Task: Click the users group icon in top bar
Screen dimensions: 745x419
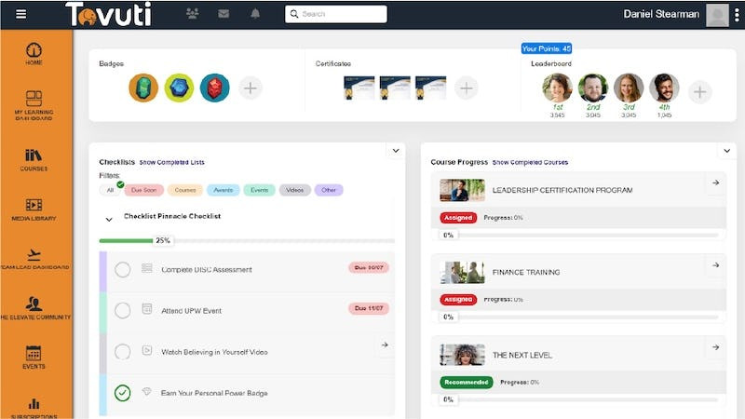Action: pos(193,14)
